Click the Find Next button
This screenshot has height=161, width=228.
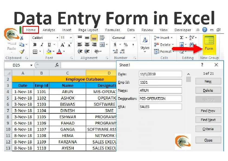pos(208,120)
